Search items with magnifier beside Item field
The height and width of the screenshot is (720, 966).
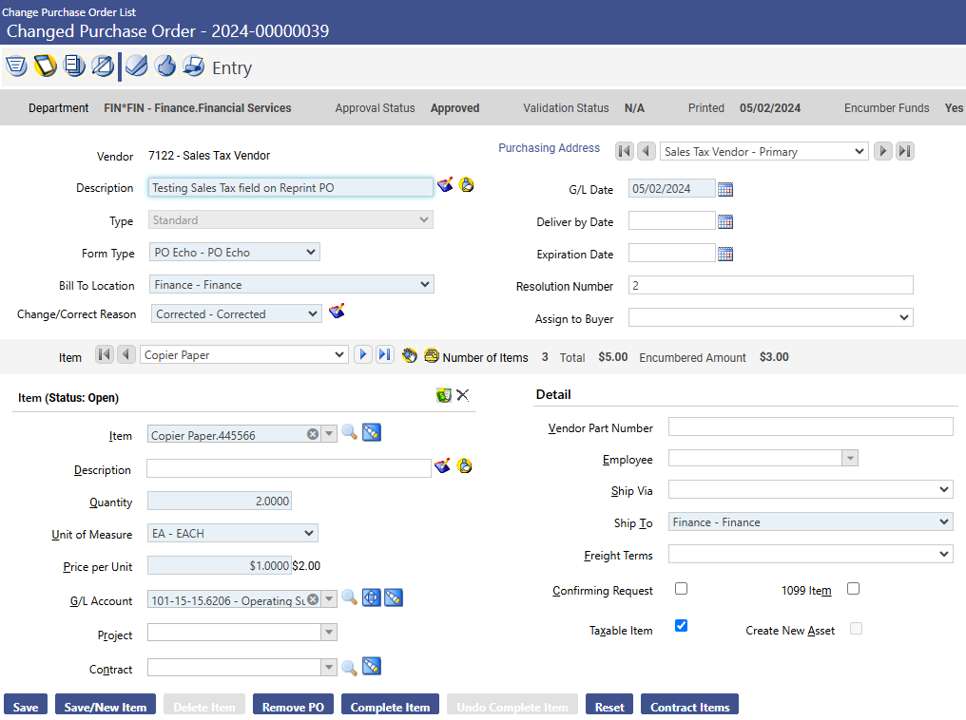click(x=349, y=432)
